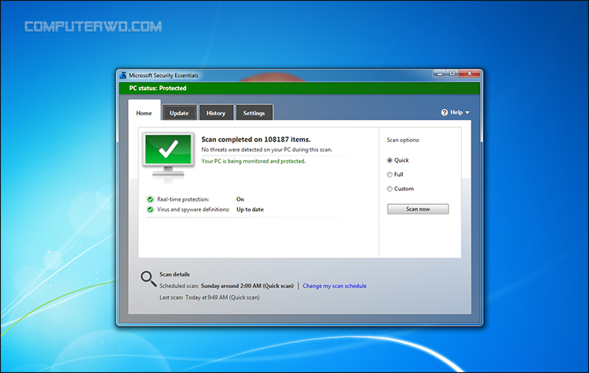Open the History tab

pyautogui.click(x=216, y=113)
